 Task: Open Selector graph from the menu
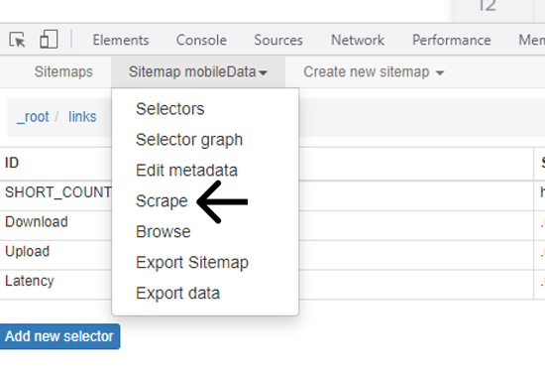pos(189,140)
